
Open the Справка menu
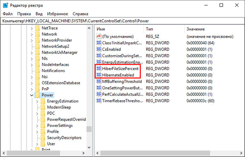tap(80, 14)
